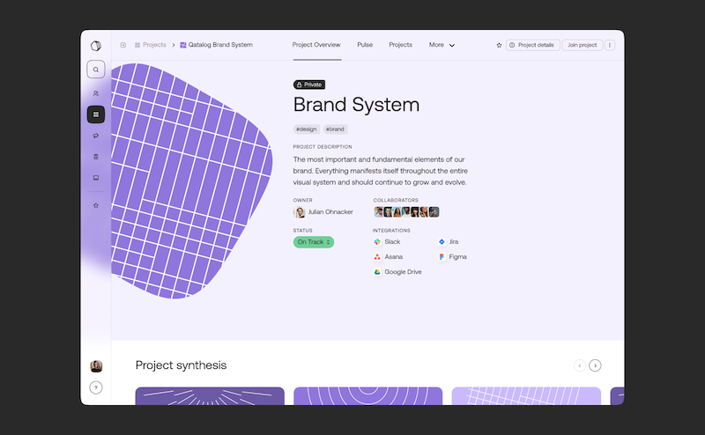Open the people icon in the sidebar

click(x=96, y=93)
